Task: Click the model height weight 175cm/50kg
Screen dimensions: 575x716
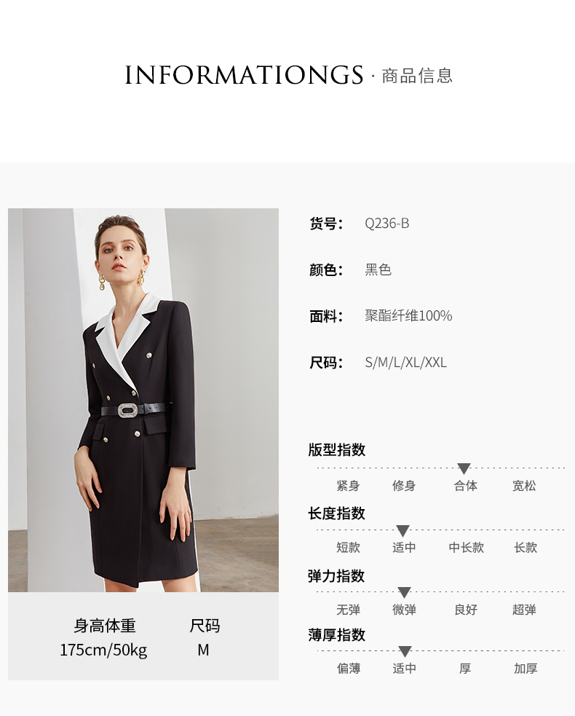Action: pyautogui.click(x=103, y=650)
